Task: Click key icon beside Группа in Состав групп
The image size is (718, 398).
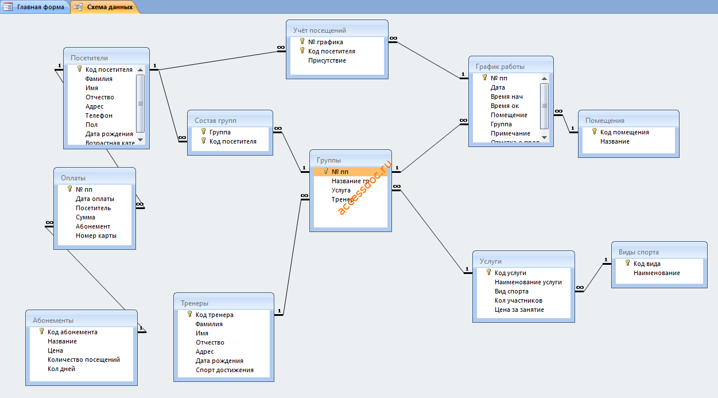Action: 203,132
